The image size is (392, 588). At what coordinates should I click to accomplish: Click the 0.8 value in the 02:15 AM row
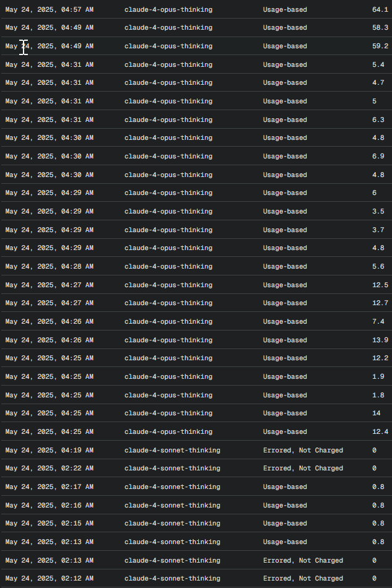point(378,523)
